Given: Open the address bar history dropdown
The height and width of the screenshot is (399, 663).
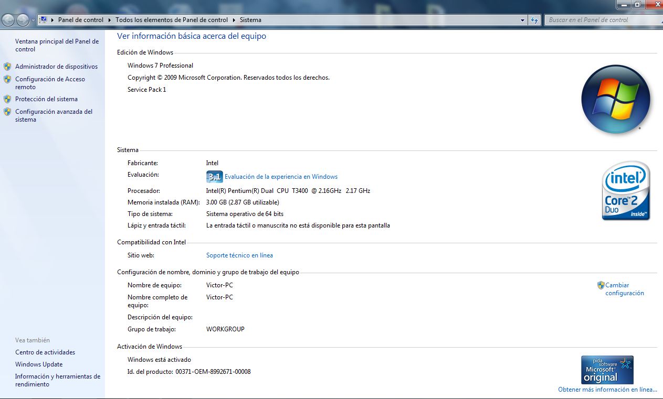Looking at the screenshot, I should (x=521, y=19).
